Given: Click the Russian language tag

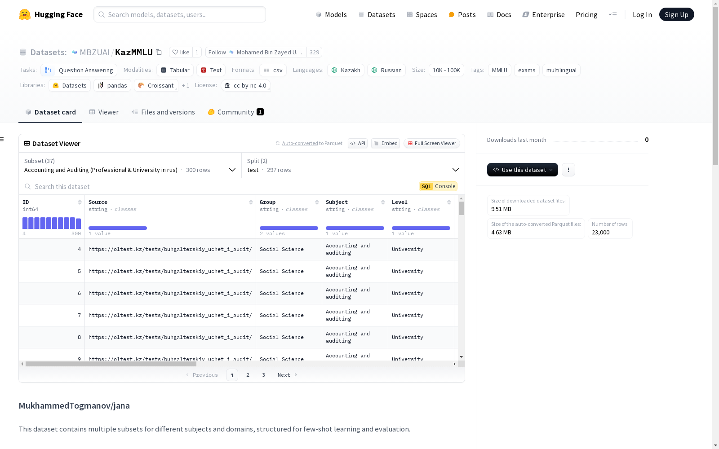Looking at the screenshot, I should [386, 70].
